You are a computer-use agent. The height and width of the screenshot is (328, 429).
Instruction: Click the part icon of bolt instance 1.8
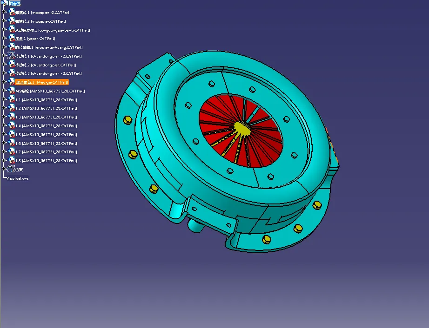[x=11, y=160]
